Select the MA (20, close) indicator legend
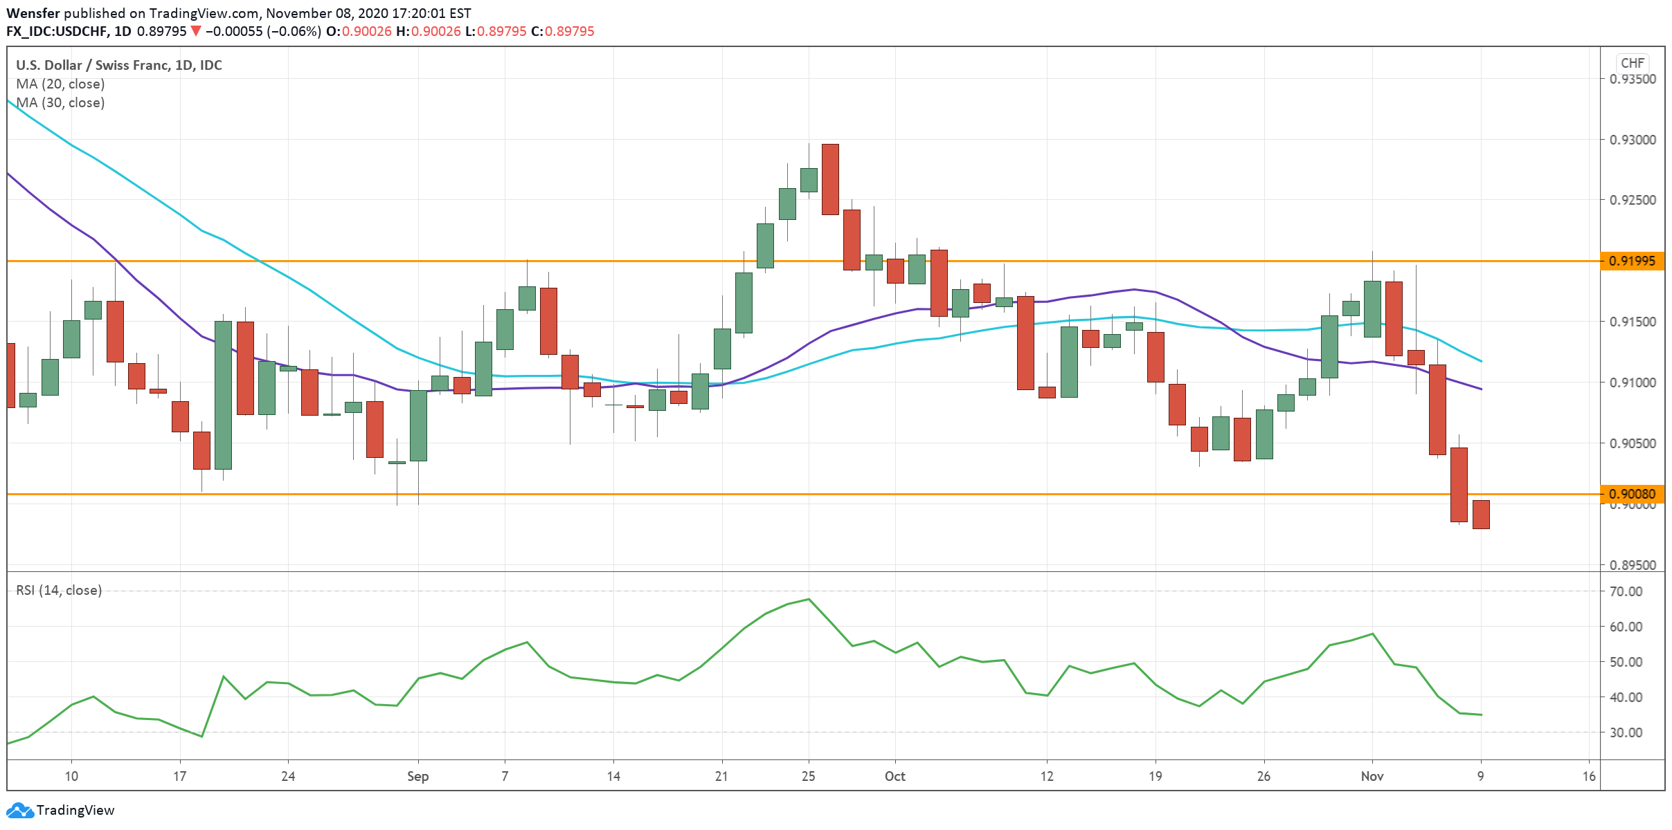 pyautogui.click(x=60, y=84)
